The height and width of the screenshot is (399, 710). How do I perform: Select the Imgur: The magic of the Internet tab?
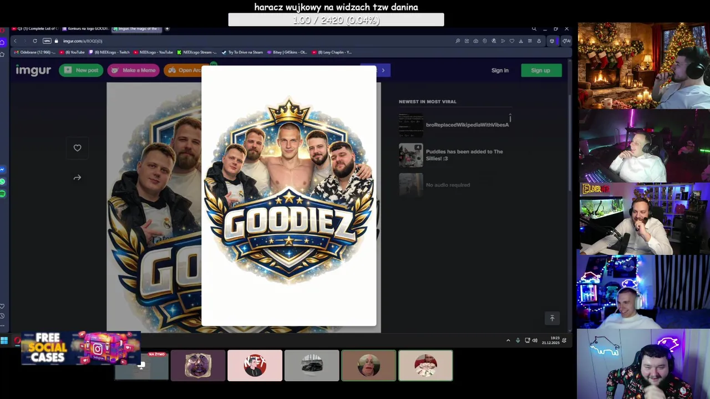[136, 29]
